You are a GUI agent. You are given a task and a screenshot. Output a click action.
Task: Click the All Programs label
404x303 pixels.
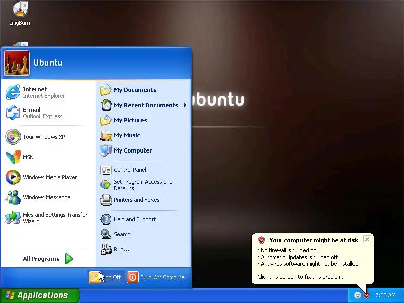coord(41,259)
